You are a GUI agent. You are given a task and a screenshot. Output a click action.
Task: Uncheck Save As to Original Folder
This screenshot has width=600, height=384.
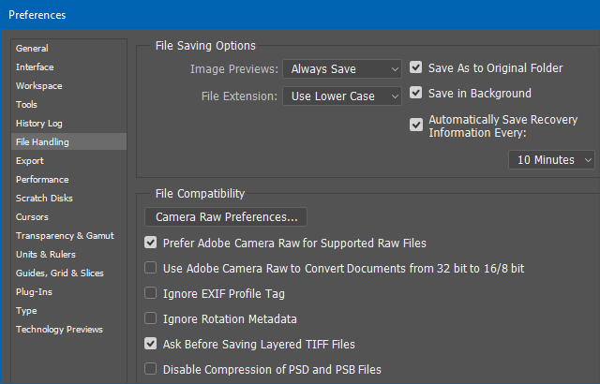coord(416,67)
